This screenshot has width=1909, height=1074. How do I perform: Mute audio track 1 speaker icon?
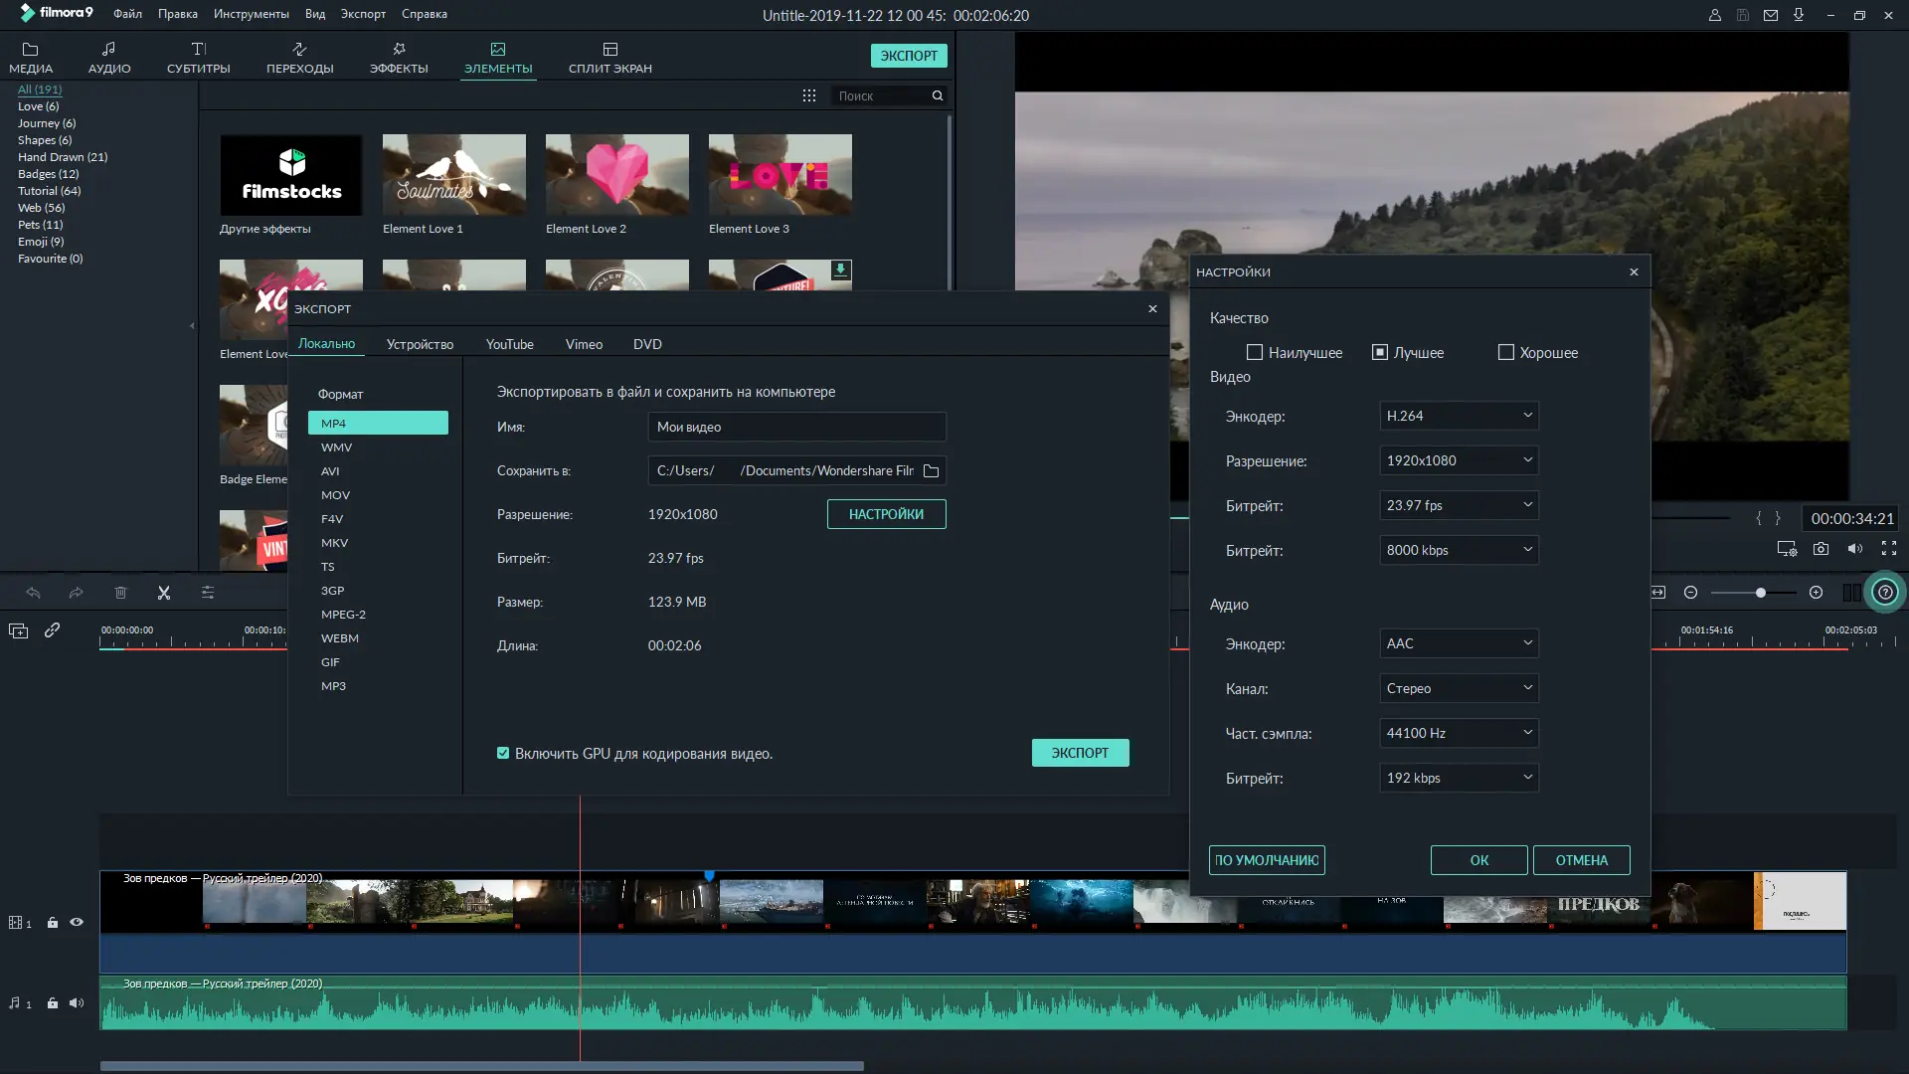(77, 1003)
